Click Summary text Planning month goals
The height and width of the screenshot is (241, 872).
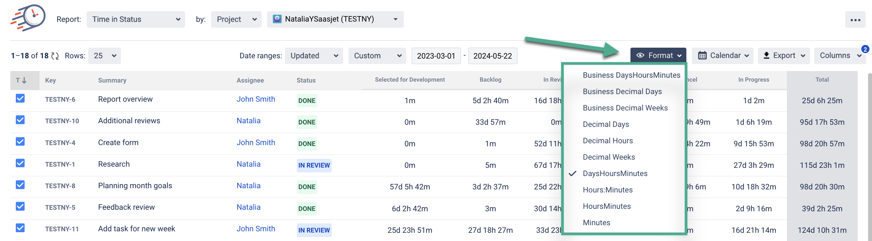coord(135,185)
